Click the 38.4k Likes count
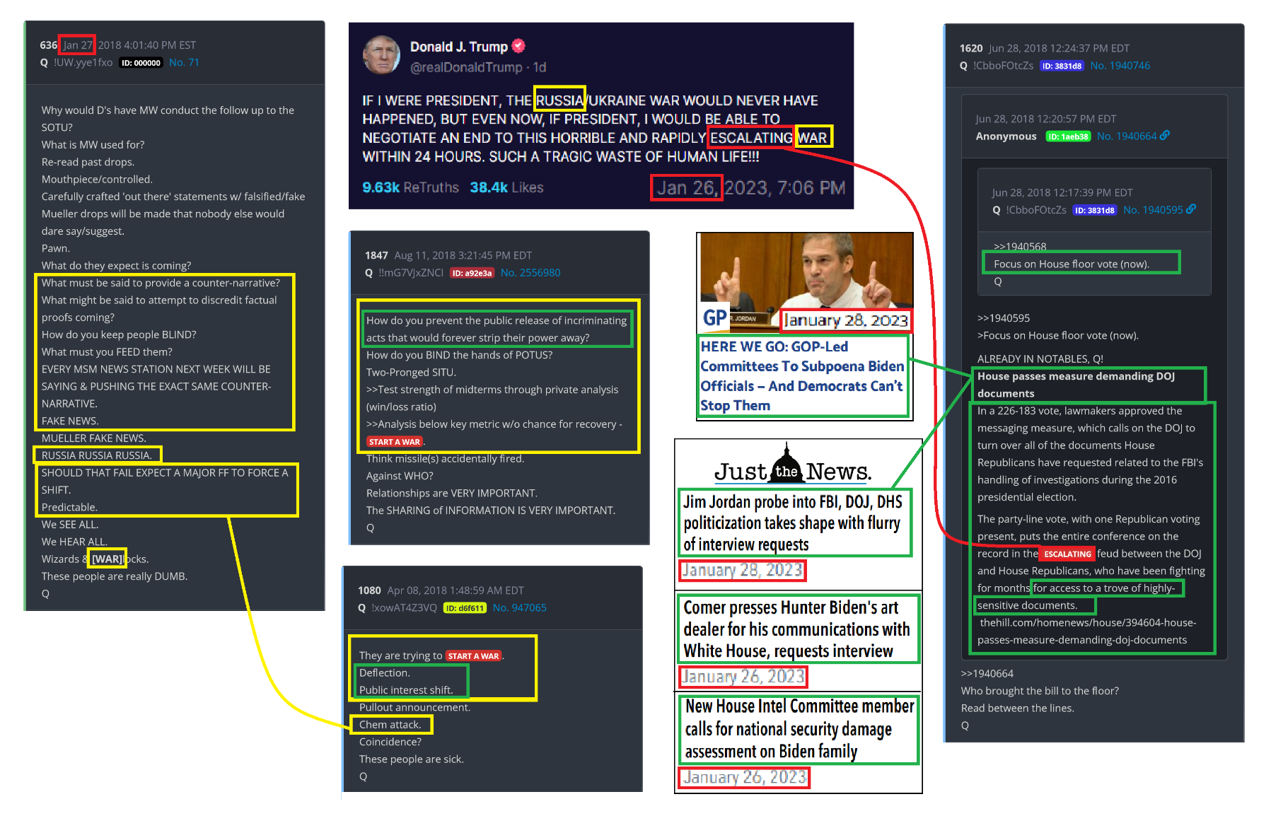This screenshot has height=816, width=1271. click(x=506, y=187)
